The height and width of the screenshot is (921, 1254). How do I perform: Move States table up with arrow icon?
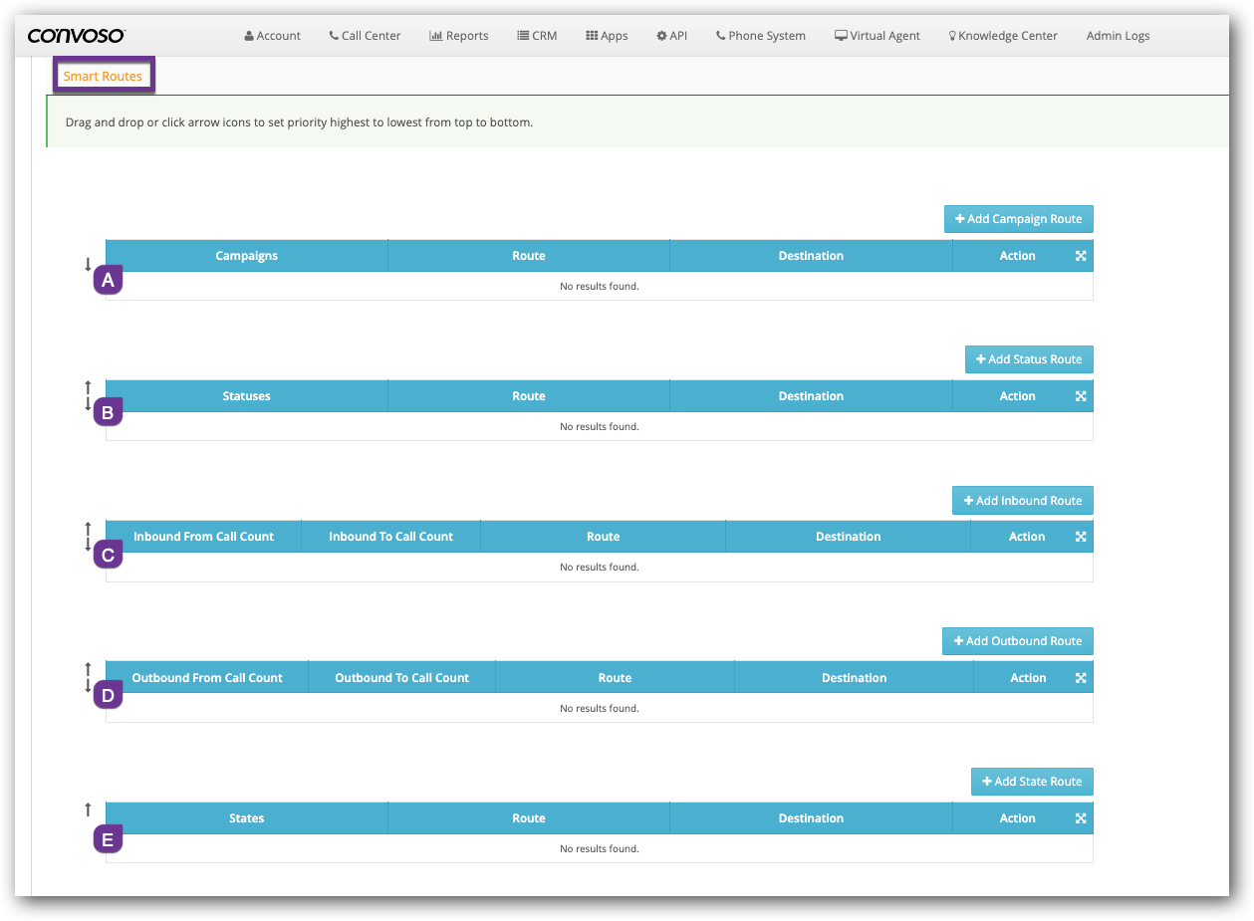pyautogui.click(x=88, y=809)
